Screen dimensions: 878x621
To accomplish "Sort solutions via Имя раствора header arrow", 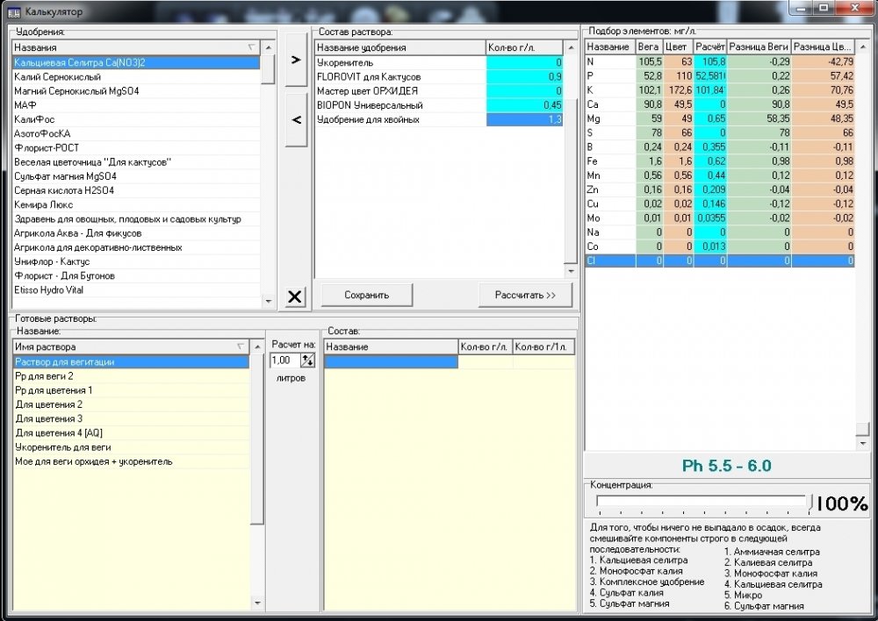I will pyautogui.click(x=241, y=346).
